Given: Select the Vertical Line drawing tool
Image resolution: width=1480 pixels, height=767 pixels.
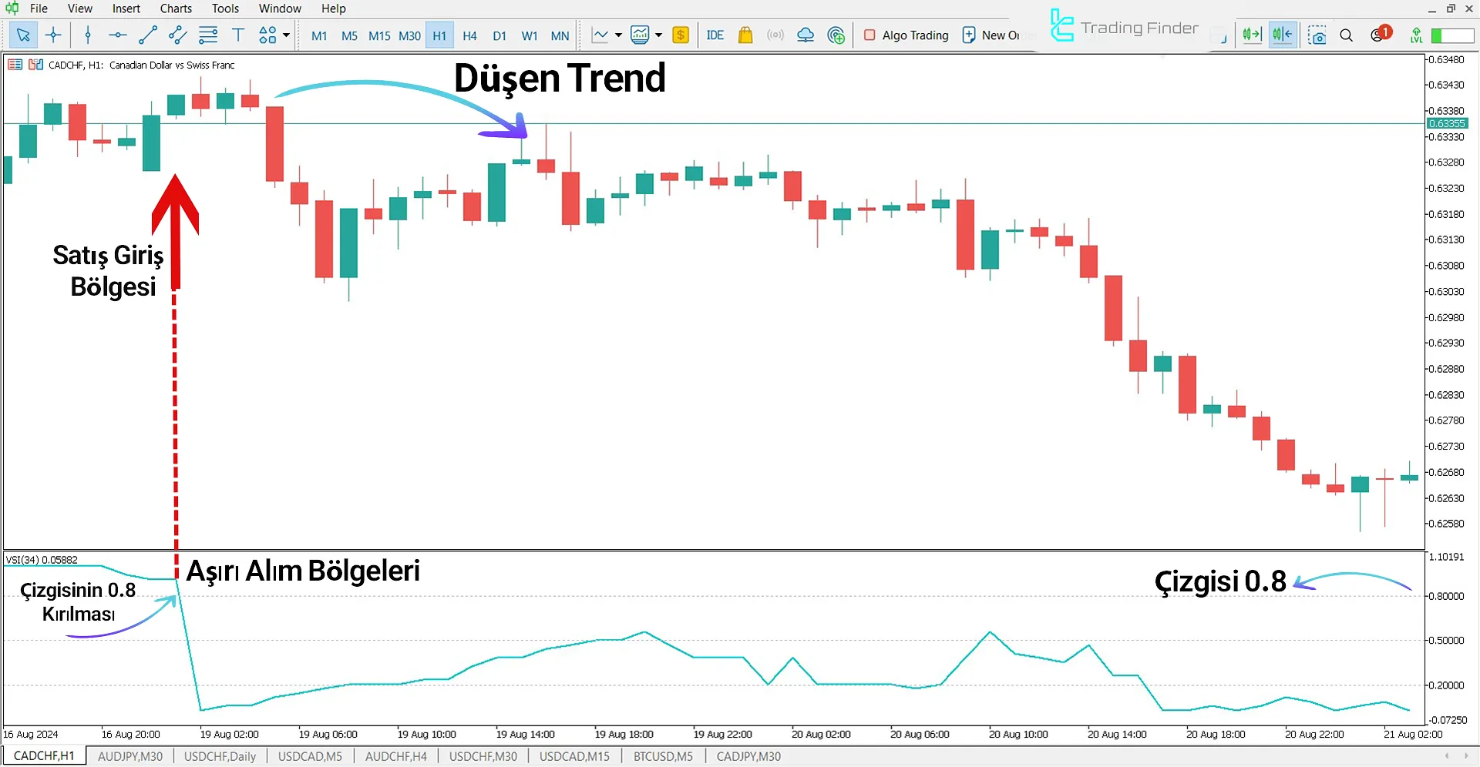Looking at the screenshot, I should pyautogui.click(x=87, y=35).
